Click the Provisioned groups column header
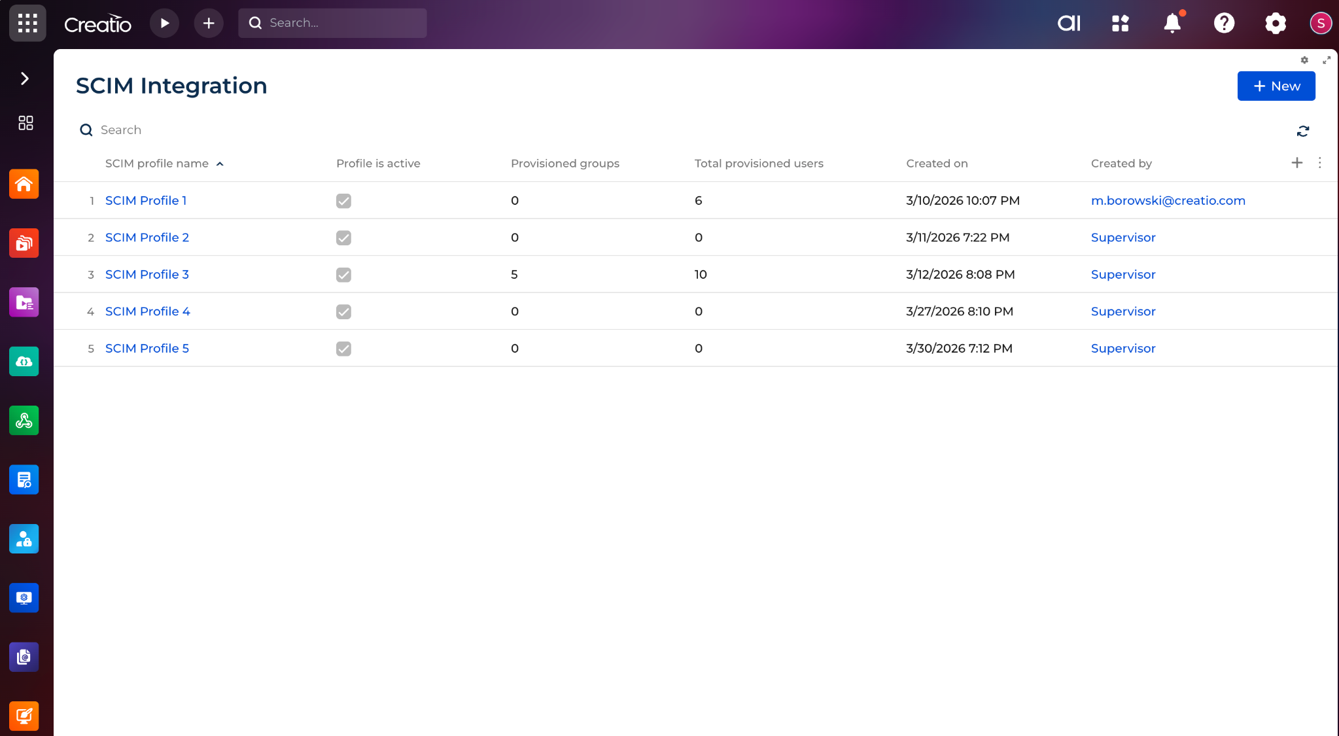Viewport: 1339px width, 736px height. click(565, 164)
